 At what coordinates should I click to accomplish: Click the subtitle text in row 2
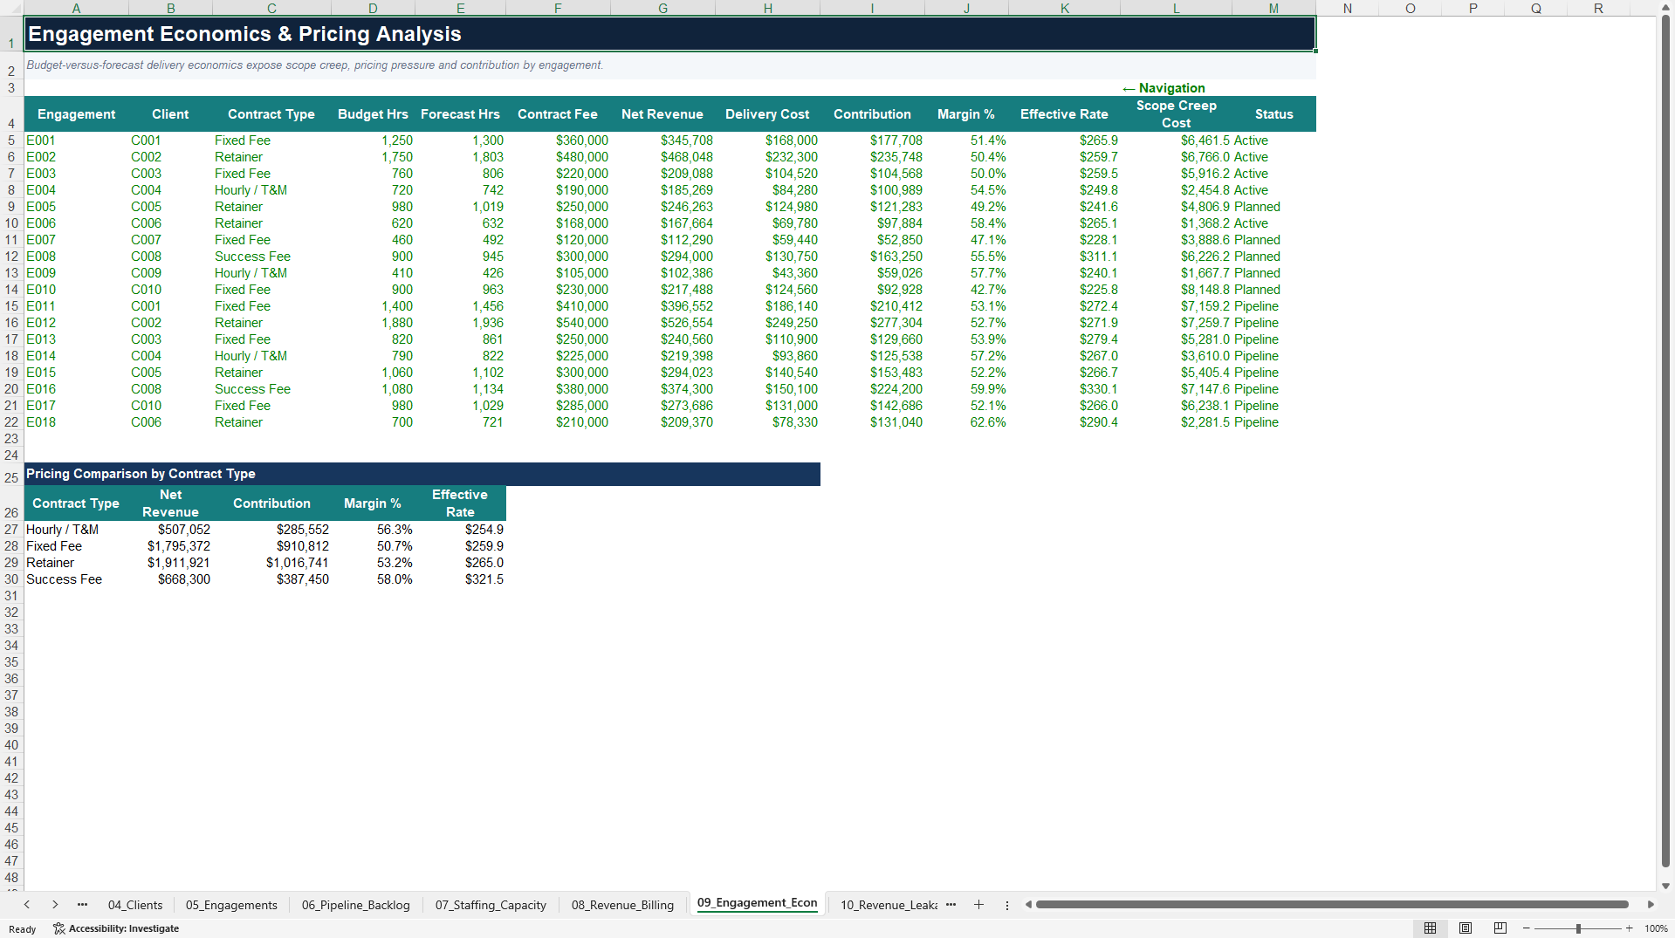click(314, 65)
